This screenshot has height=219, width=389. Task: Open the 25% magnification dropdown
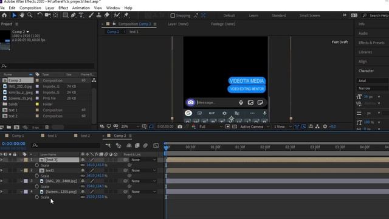pos(129,127)
